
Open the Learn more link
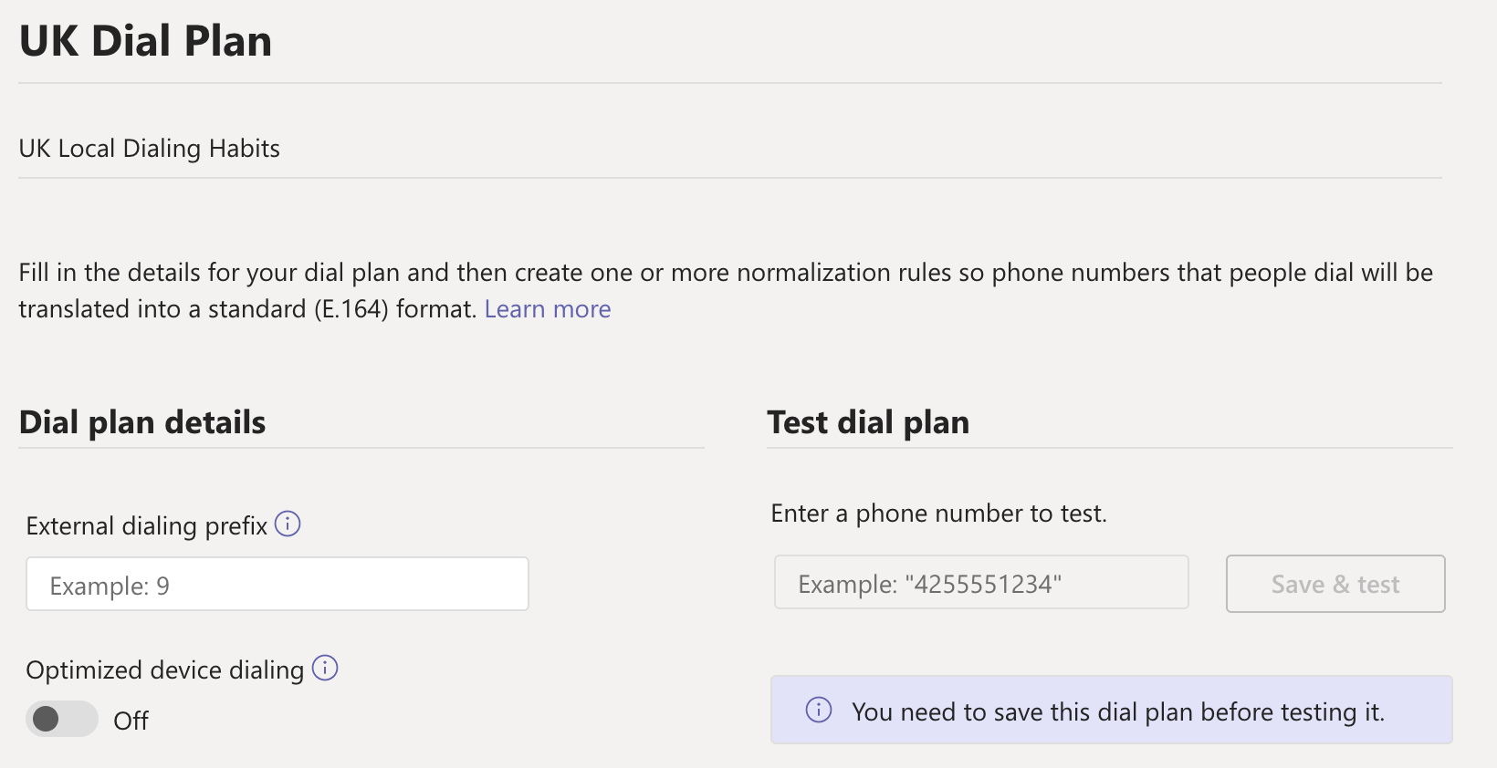point(548,309)
